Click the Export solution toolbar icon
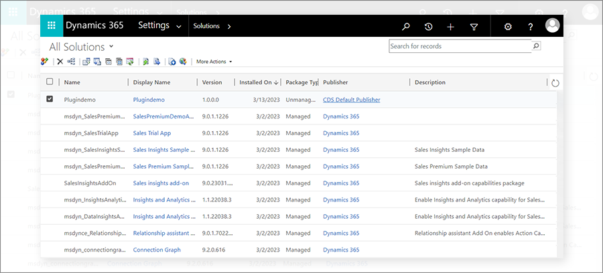Image resolution: width=603 pixels, height=273 pixels. 97,62
